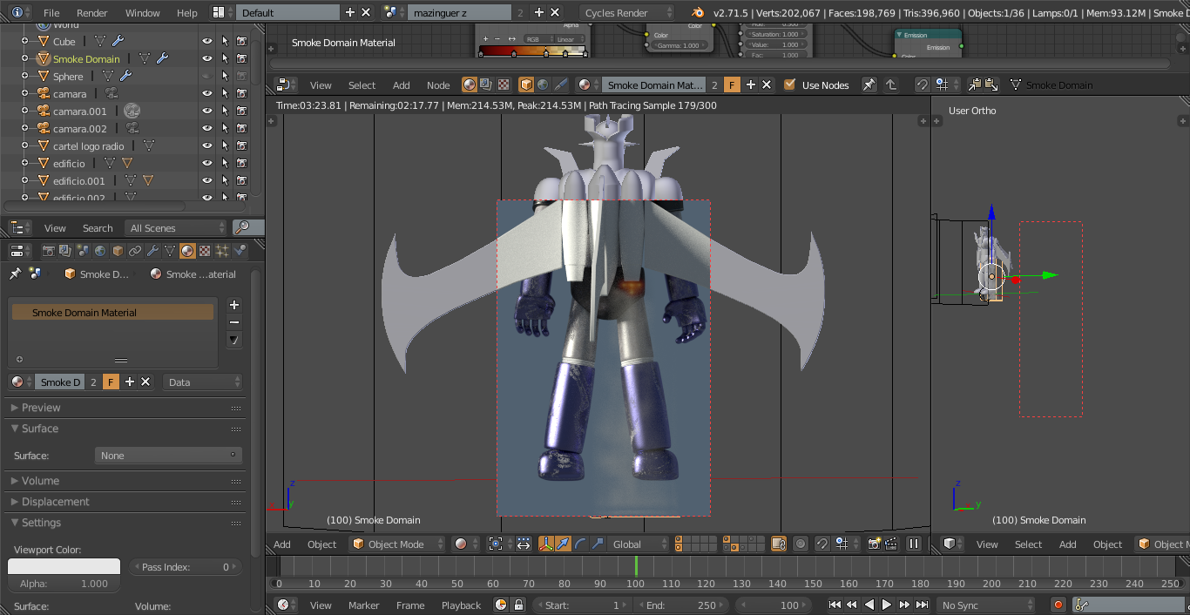The image size is (1190, 615).
Task: Open the No Sync playback dropdown
Action: 986,605
